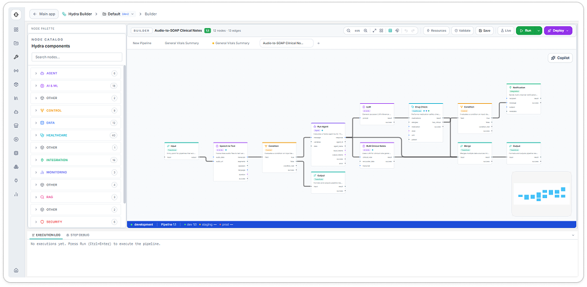The width and height of the screenshot is (587, 287).
Task: Auto-arrange nodes with the four-squares layout icon
Action: coord(381,30)
